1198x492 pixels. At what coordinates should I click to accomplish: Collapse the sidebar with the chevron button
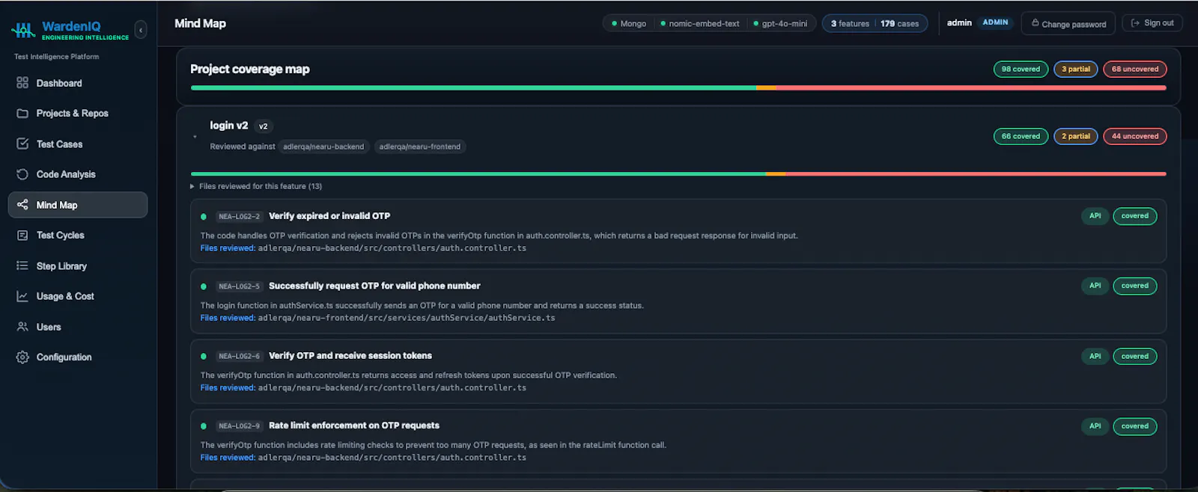(141, 30)
